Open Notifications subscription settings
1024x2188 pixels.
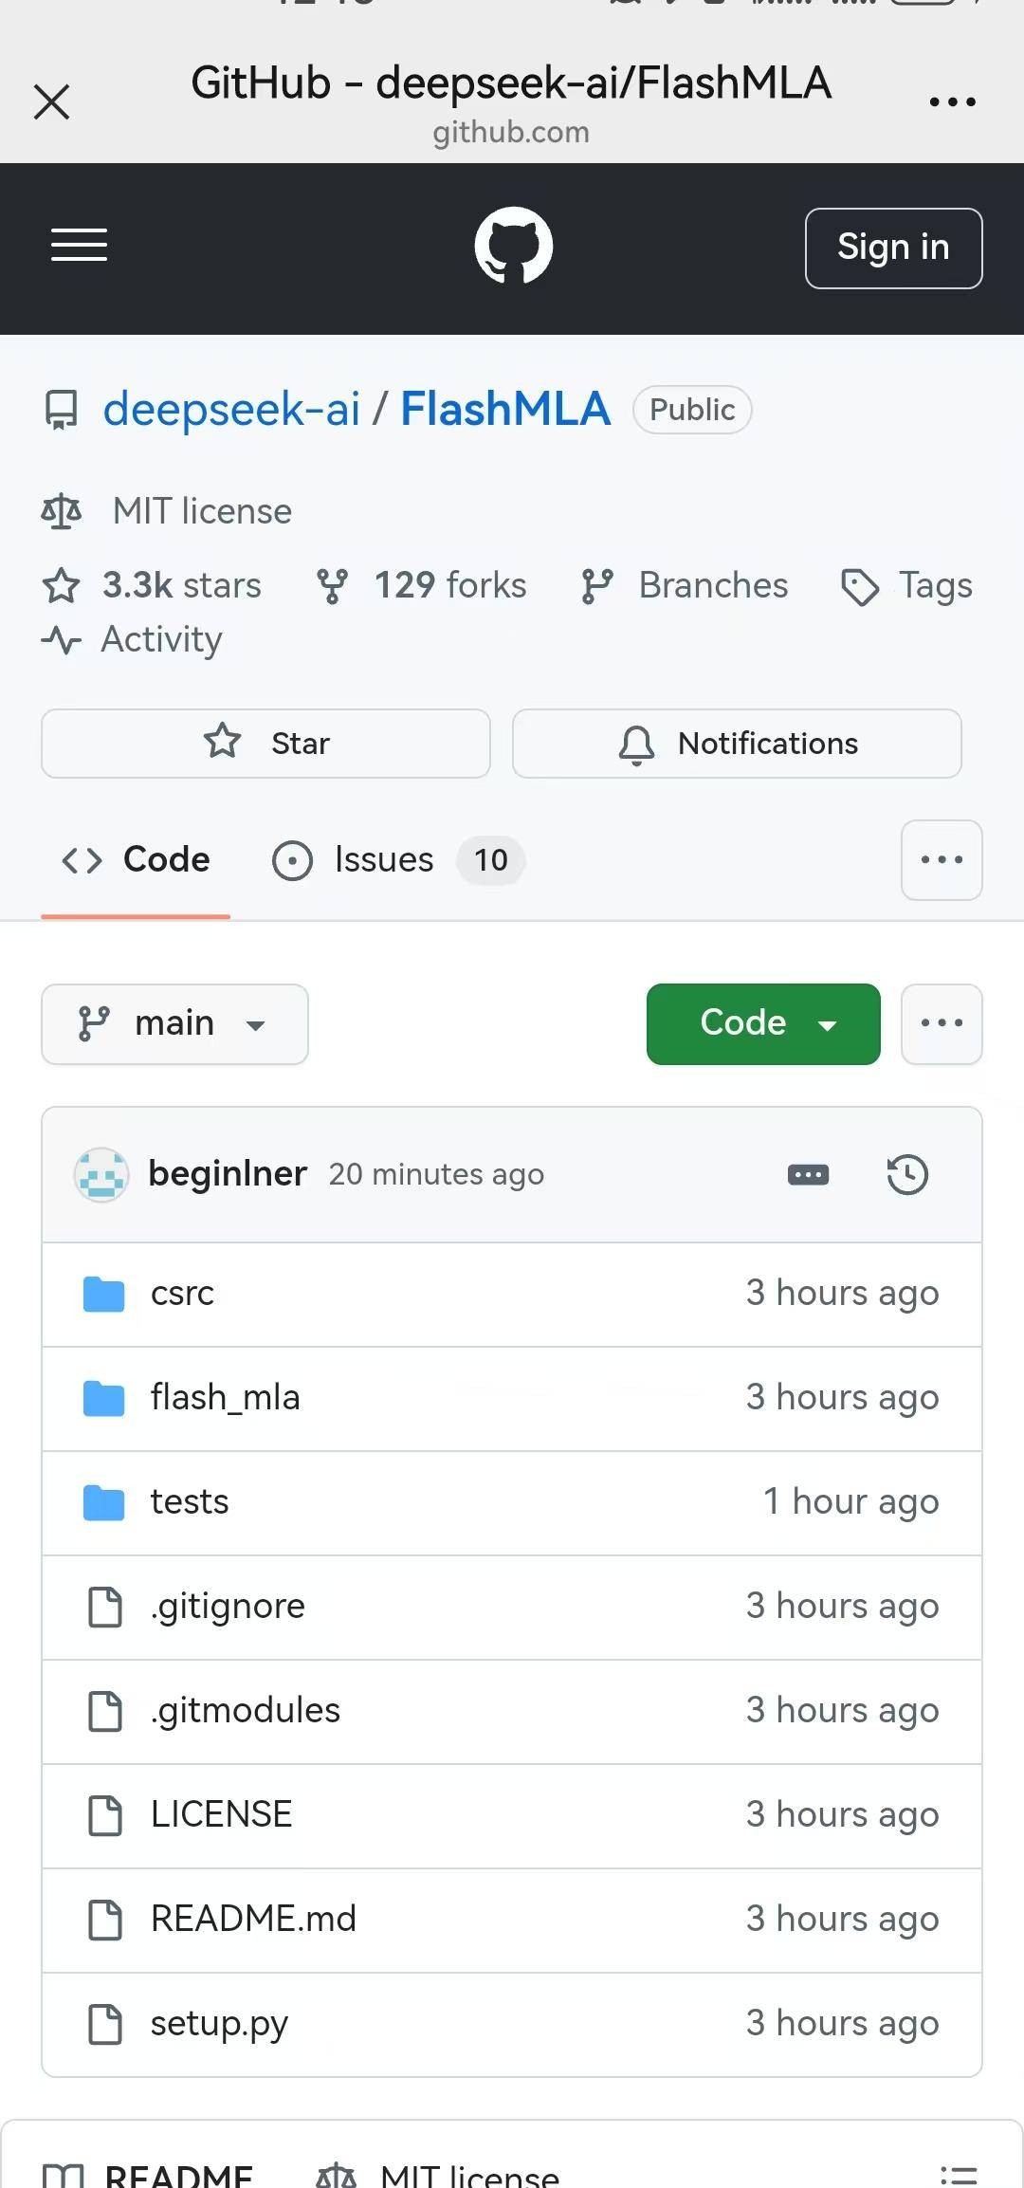click(x=737, y=744)
